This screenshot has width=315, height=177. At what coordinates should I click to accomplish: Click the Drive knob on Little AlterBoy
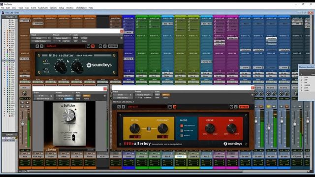[210, 128]
